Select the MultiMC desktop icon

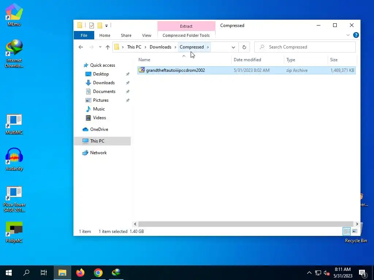pos(14,124)
